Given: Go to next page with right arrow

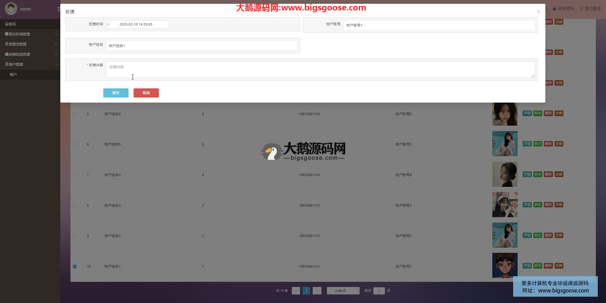Looking at the screenshot, I should click(x=317, y=291).
